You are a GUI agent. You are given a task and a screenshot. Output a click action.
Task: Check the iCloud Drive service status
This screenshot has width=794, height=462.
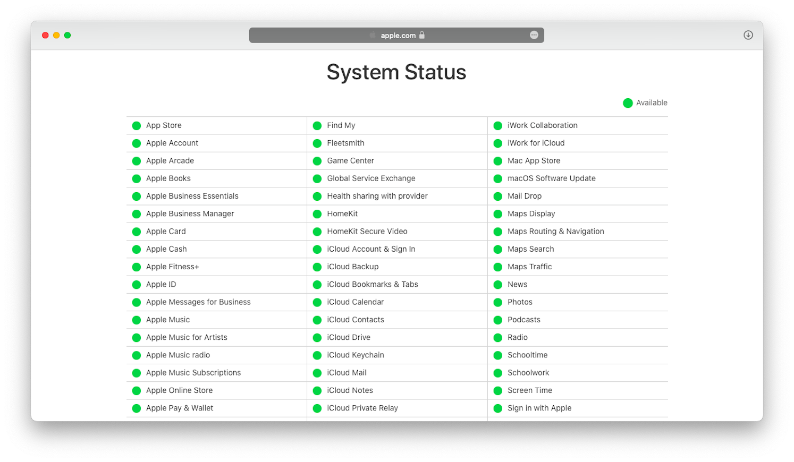pos(349,337)
